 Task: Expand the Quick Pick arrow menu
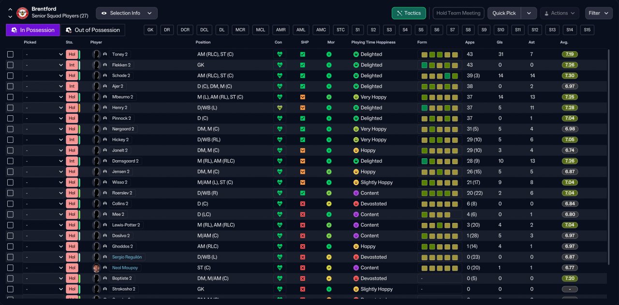pos(529,13)
